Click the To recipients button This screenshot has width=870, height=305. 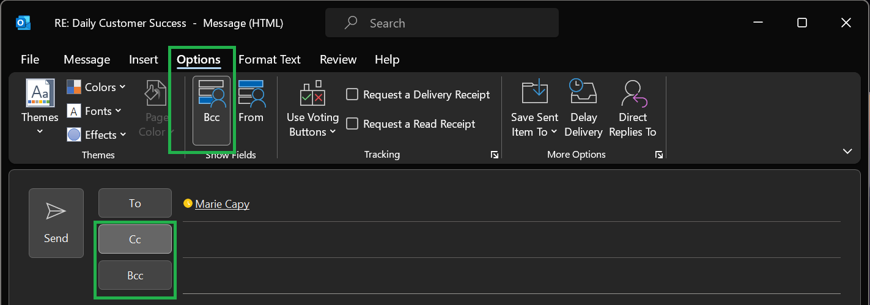click(x=135, y=204)
